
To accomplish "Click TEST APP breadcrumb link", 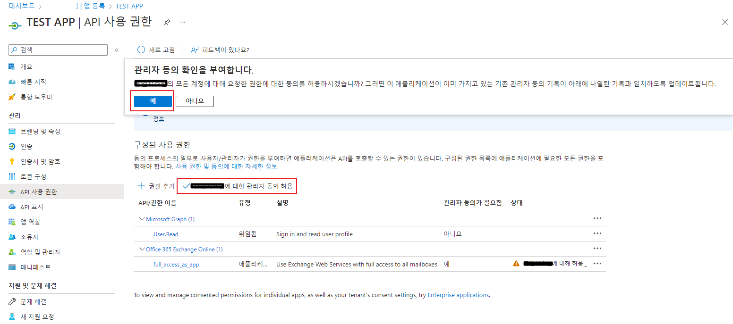I will (129, 6).
